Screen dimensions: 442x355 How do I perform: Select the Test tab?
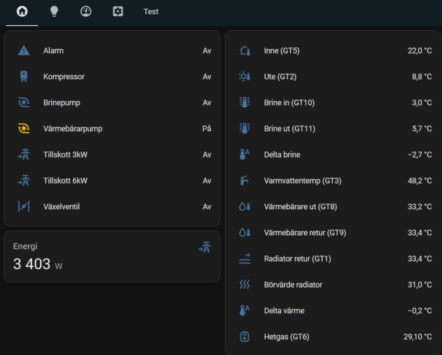pos(151,11)
